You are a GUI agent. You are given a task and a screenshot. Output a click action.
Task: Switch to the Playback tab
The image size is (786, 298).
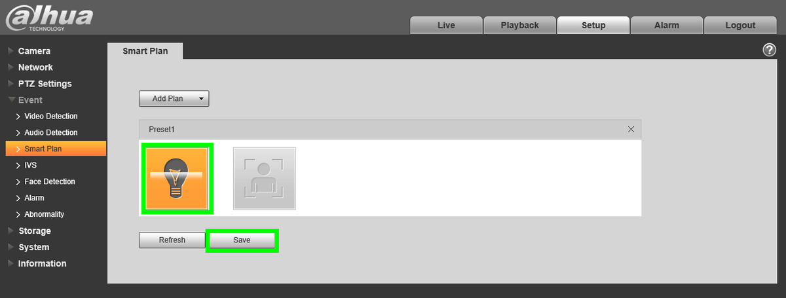[519, 26]
